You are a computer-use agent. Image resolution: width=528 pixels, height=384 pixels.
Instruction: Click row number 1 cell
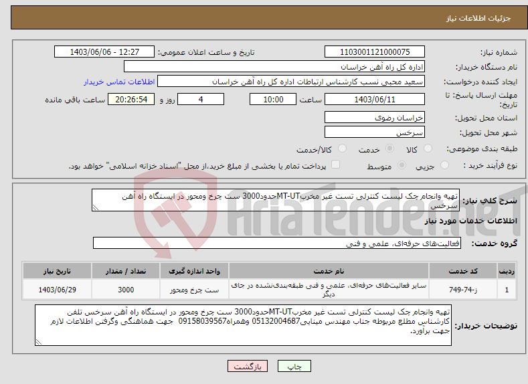click(507, 290)
